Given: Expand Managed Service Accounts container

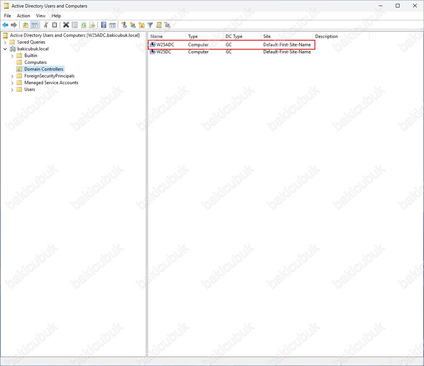Looking at the screenshot, I should (x=12, y=83).
